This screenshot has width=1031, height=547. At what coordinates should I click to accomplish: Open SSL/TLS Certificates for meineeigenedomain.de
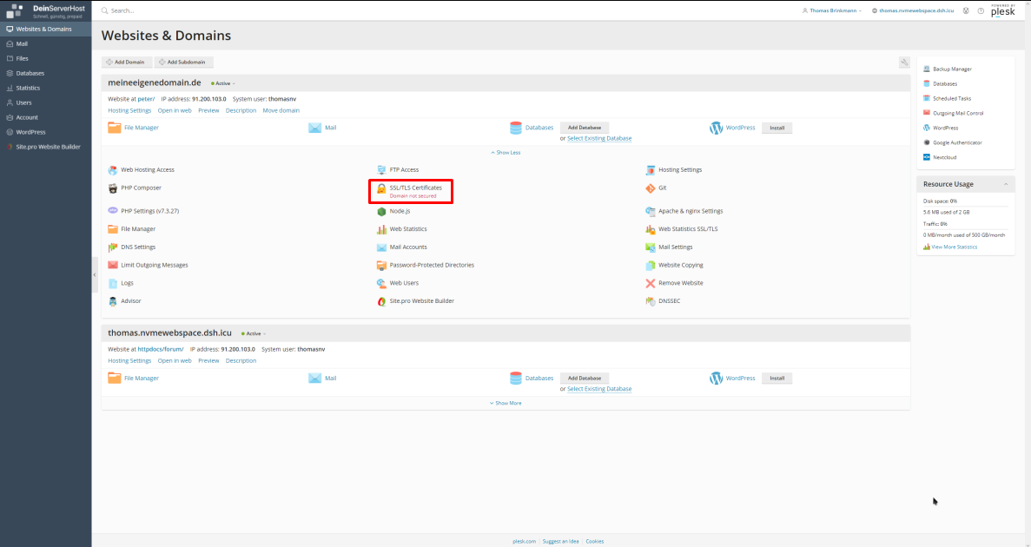415,188
